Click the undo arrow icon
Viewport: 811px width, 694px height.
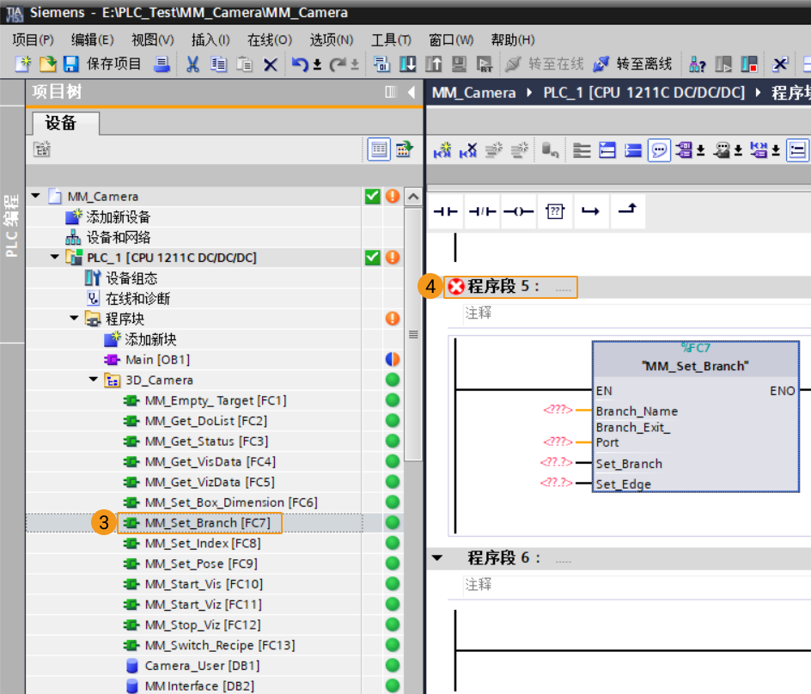coord(300,64)
